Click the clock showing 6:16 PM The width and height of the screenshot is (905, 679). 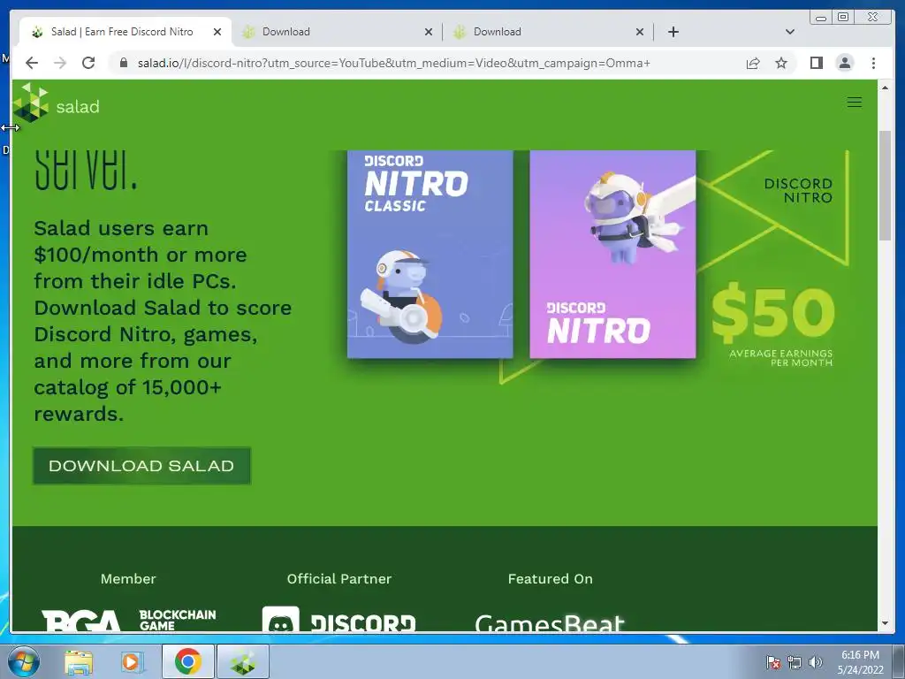click(x=860, y=662)
